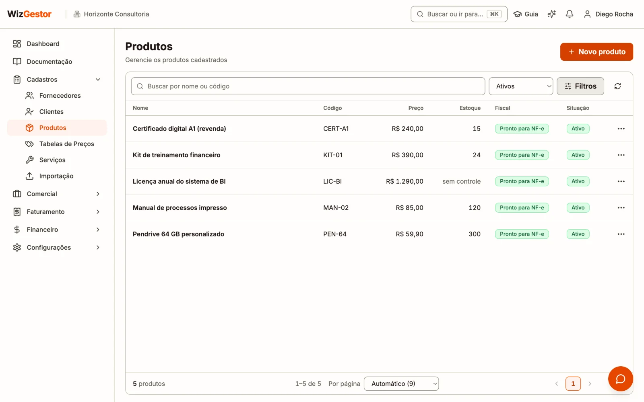The width and height of the screenshot is (644, 402).
Task: Open row actions for Kit de treinamento financeiro
Action: (x=621, y=155)
